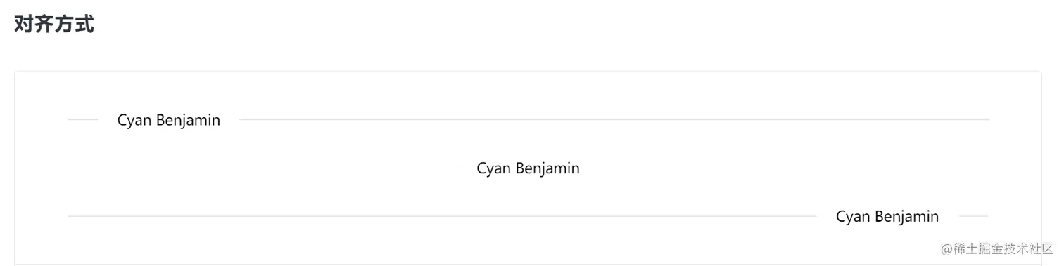Screen dimensions: 1064x266
Task: Click the 对齐方式 section heading
Action: coord(54,25)
